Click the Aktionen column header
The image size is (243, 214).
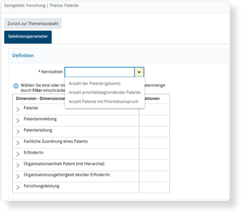[152, 99]
